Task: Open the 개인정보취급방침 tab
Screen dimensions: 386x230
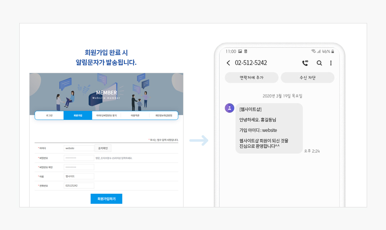Action: pos(163,115)
